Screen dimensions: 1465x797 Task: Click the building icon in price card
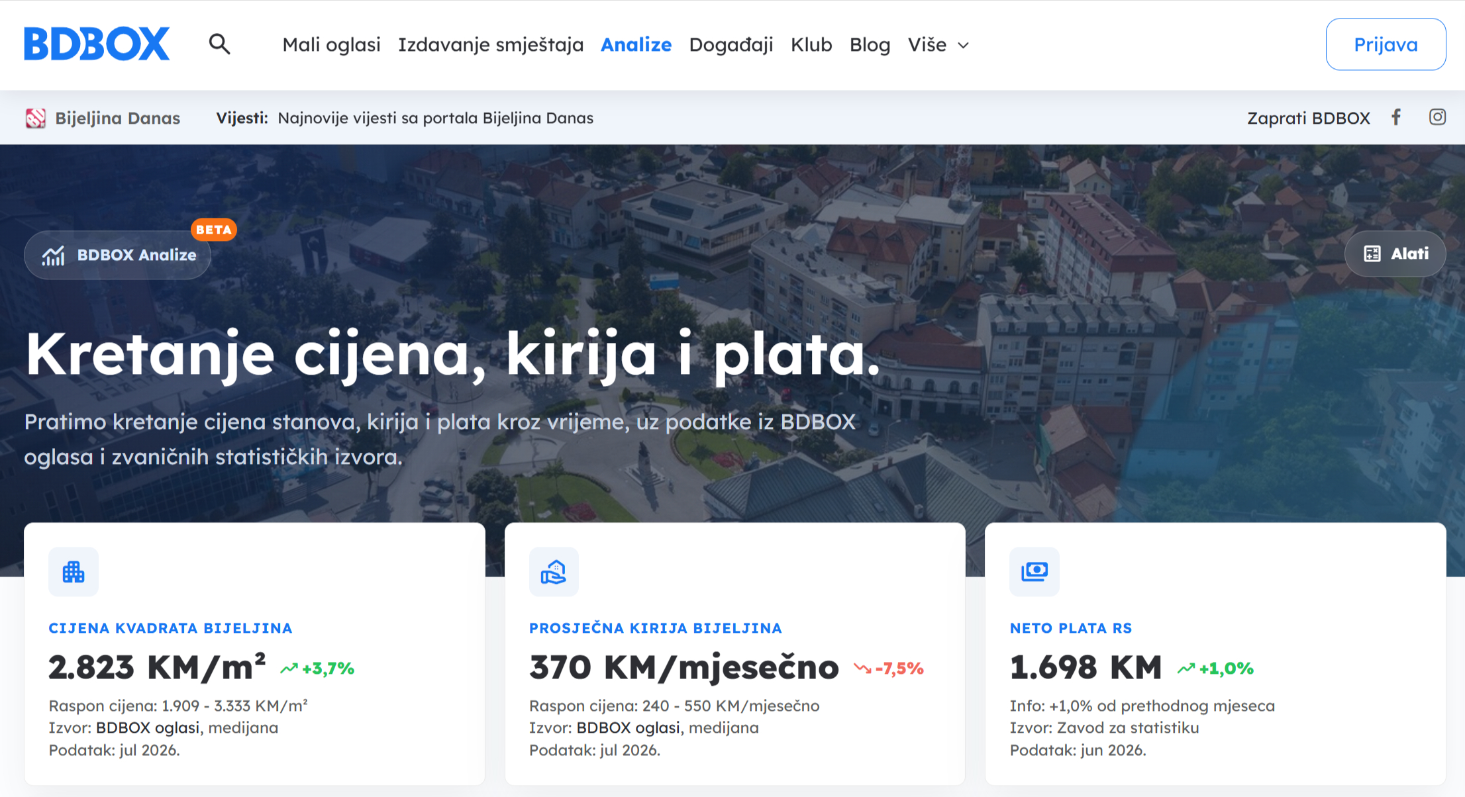point(74,572)
